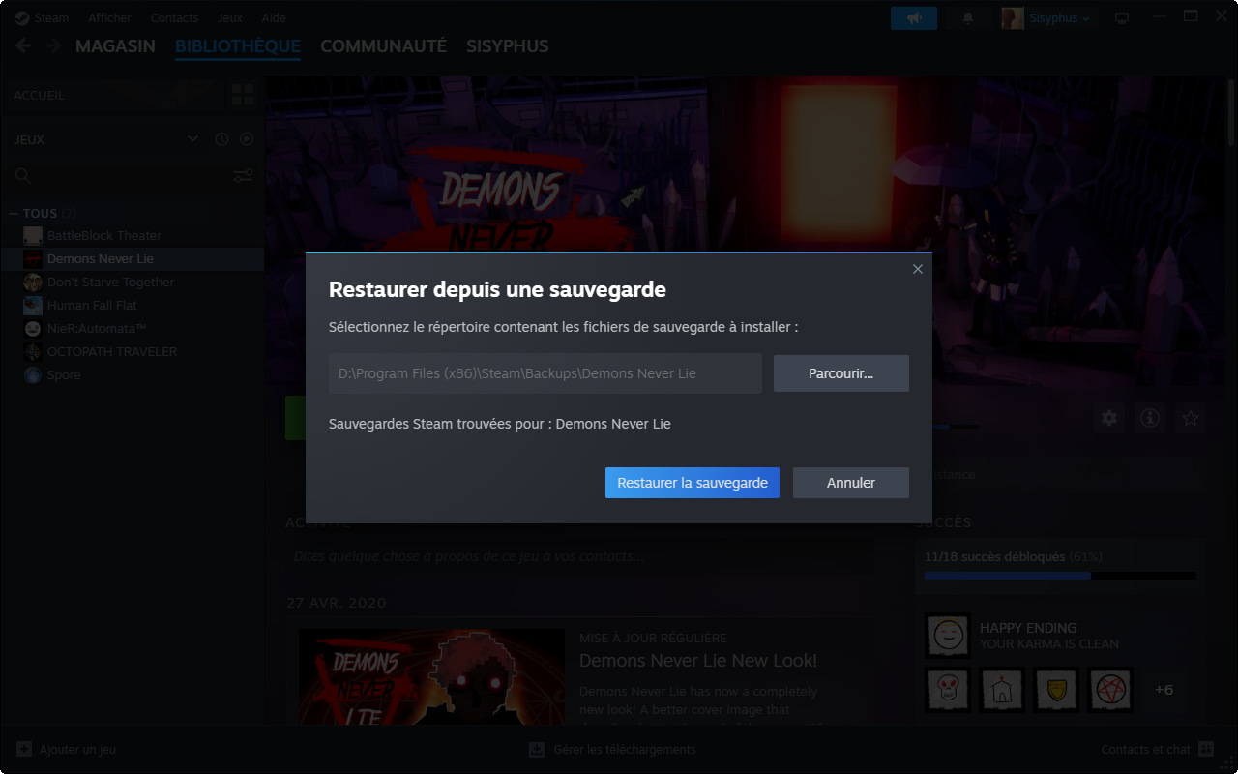The image size is (1238, 774).
Task: Click the Sisyphus profile avatar
Action: (x=1013, y=17)
